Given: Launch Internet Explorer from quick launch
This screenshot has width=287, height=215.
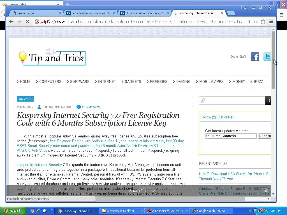Looking at the screenshot, I should pos(39,211).
